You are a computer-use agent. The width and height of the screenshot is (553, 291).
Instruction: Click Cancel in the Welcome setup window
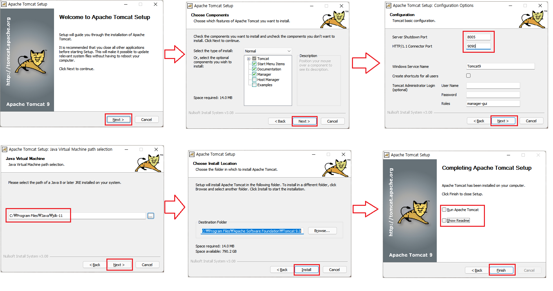click(x=146, y=120)
